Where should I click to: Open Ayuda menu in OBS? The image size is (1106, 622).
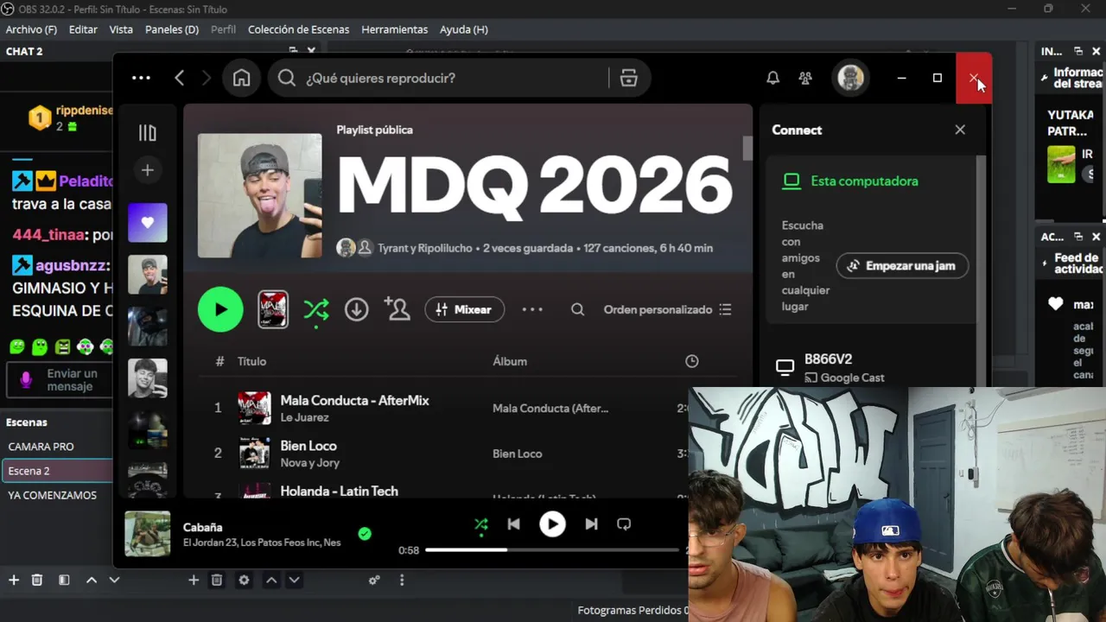point(464,29)
